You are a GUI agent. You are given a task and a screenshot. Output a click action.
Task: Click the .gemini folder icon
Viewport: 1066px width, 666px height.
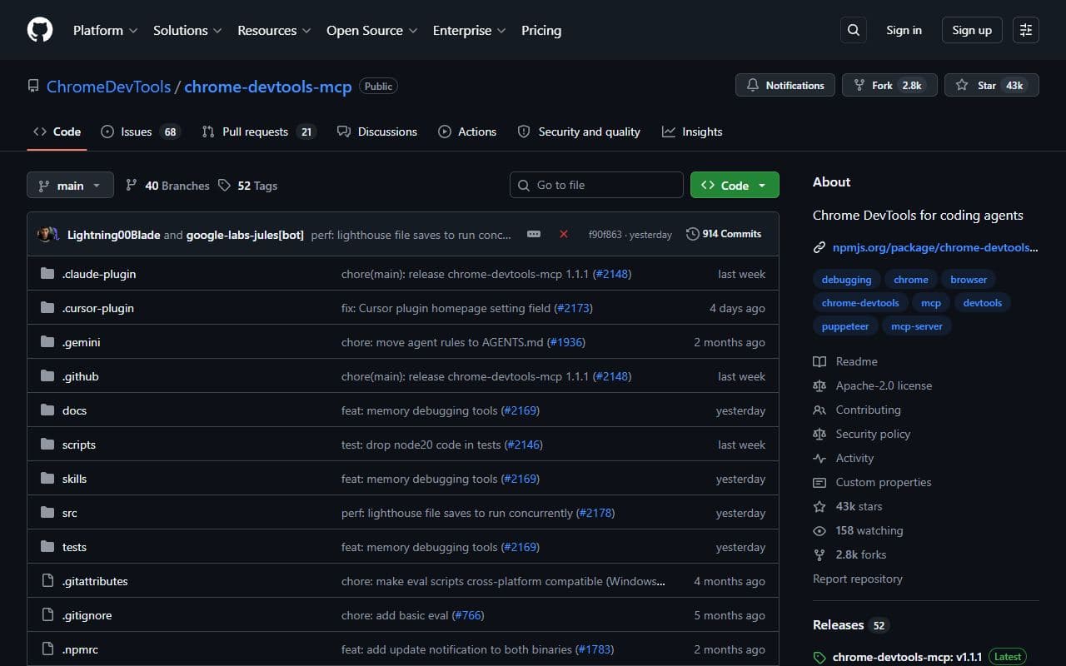[47, 342]
